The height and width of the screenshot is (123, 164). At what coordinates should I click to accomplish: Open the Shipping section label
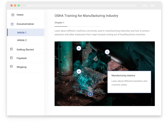coord(22,67)
